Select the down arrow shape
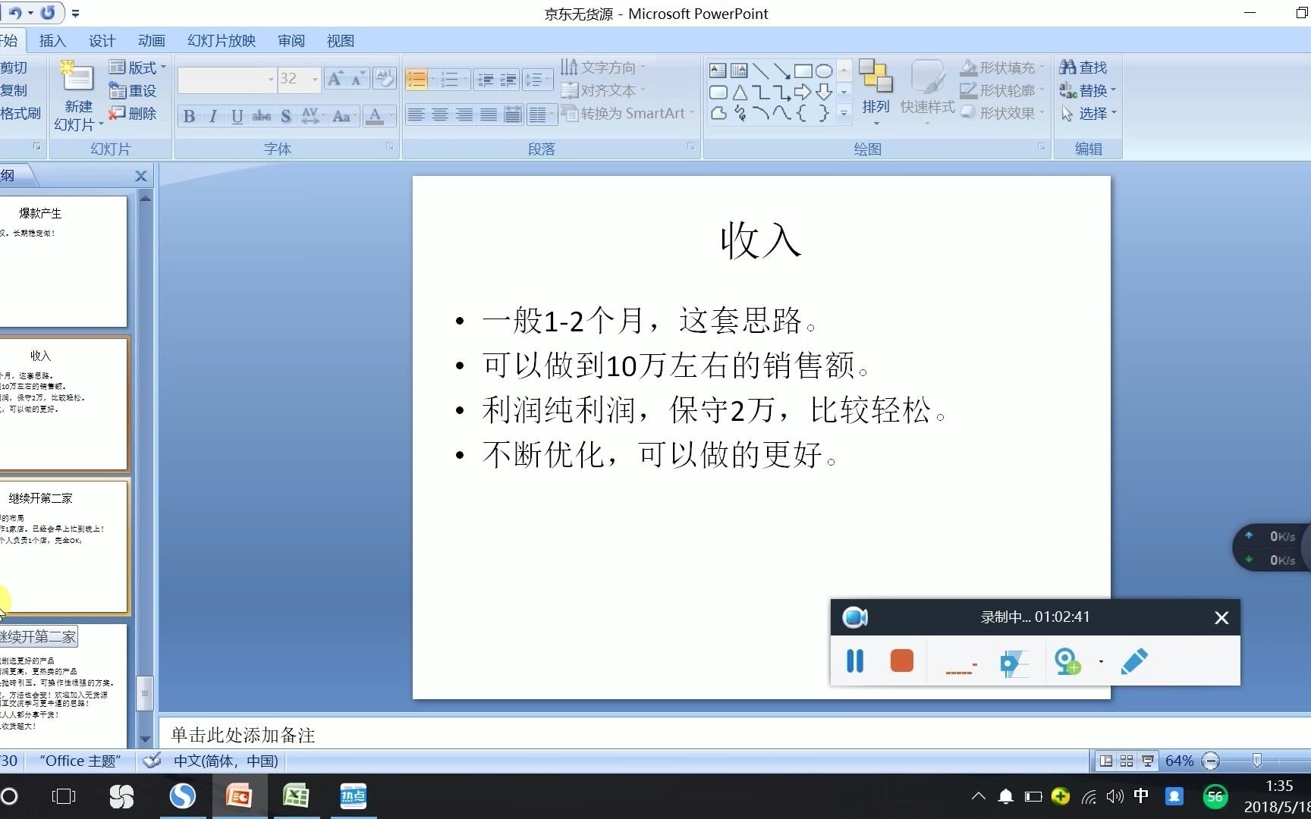This screenshot has width=1311, height=819. pos(824,93)
